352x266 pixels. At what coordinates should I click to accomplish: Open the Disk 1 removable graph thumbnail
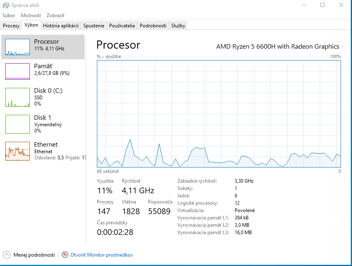coord(18,124)
